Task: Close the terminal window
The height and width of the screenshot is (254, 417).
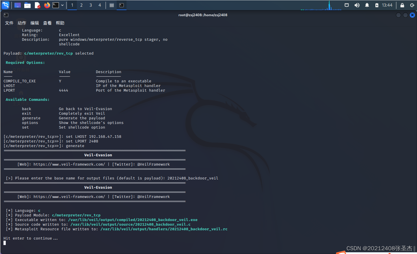Action: click(x=412, y=15)
